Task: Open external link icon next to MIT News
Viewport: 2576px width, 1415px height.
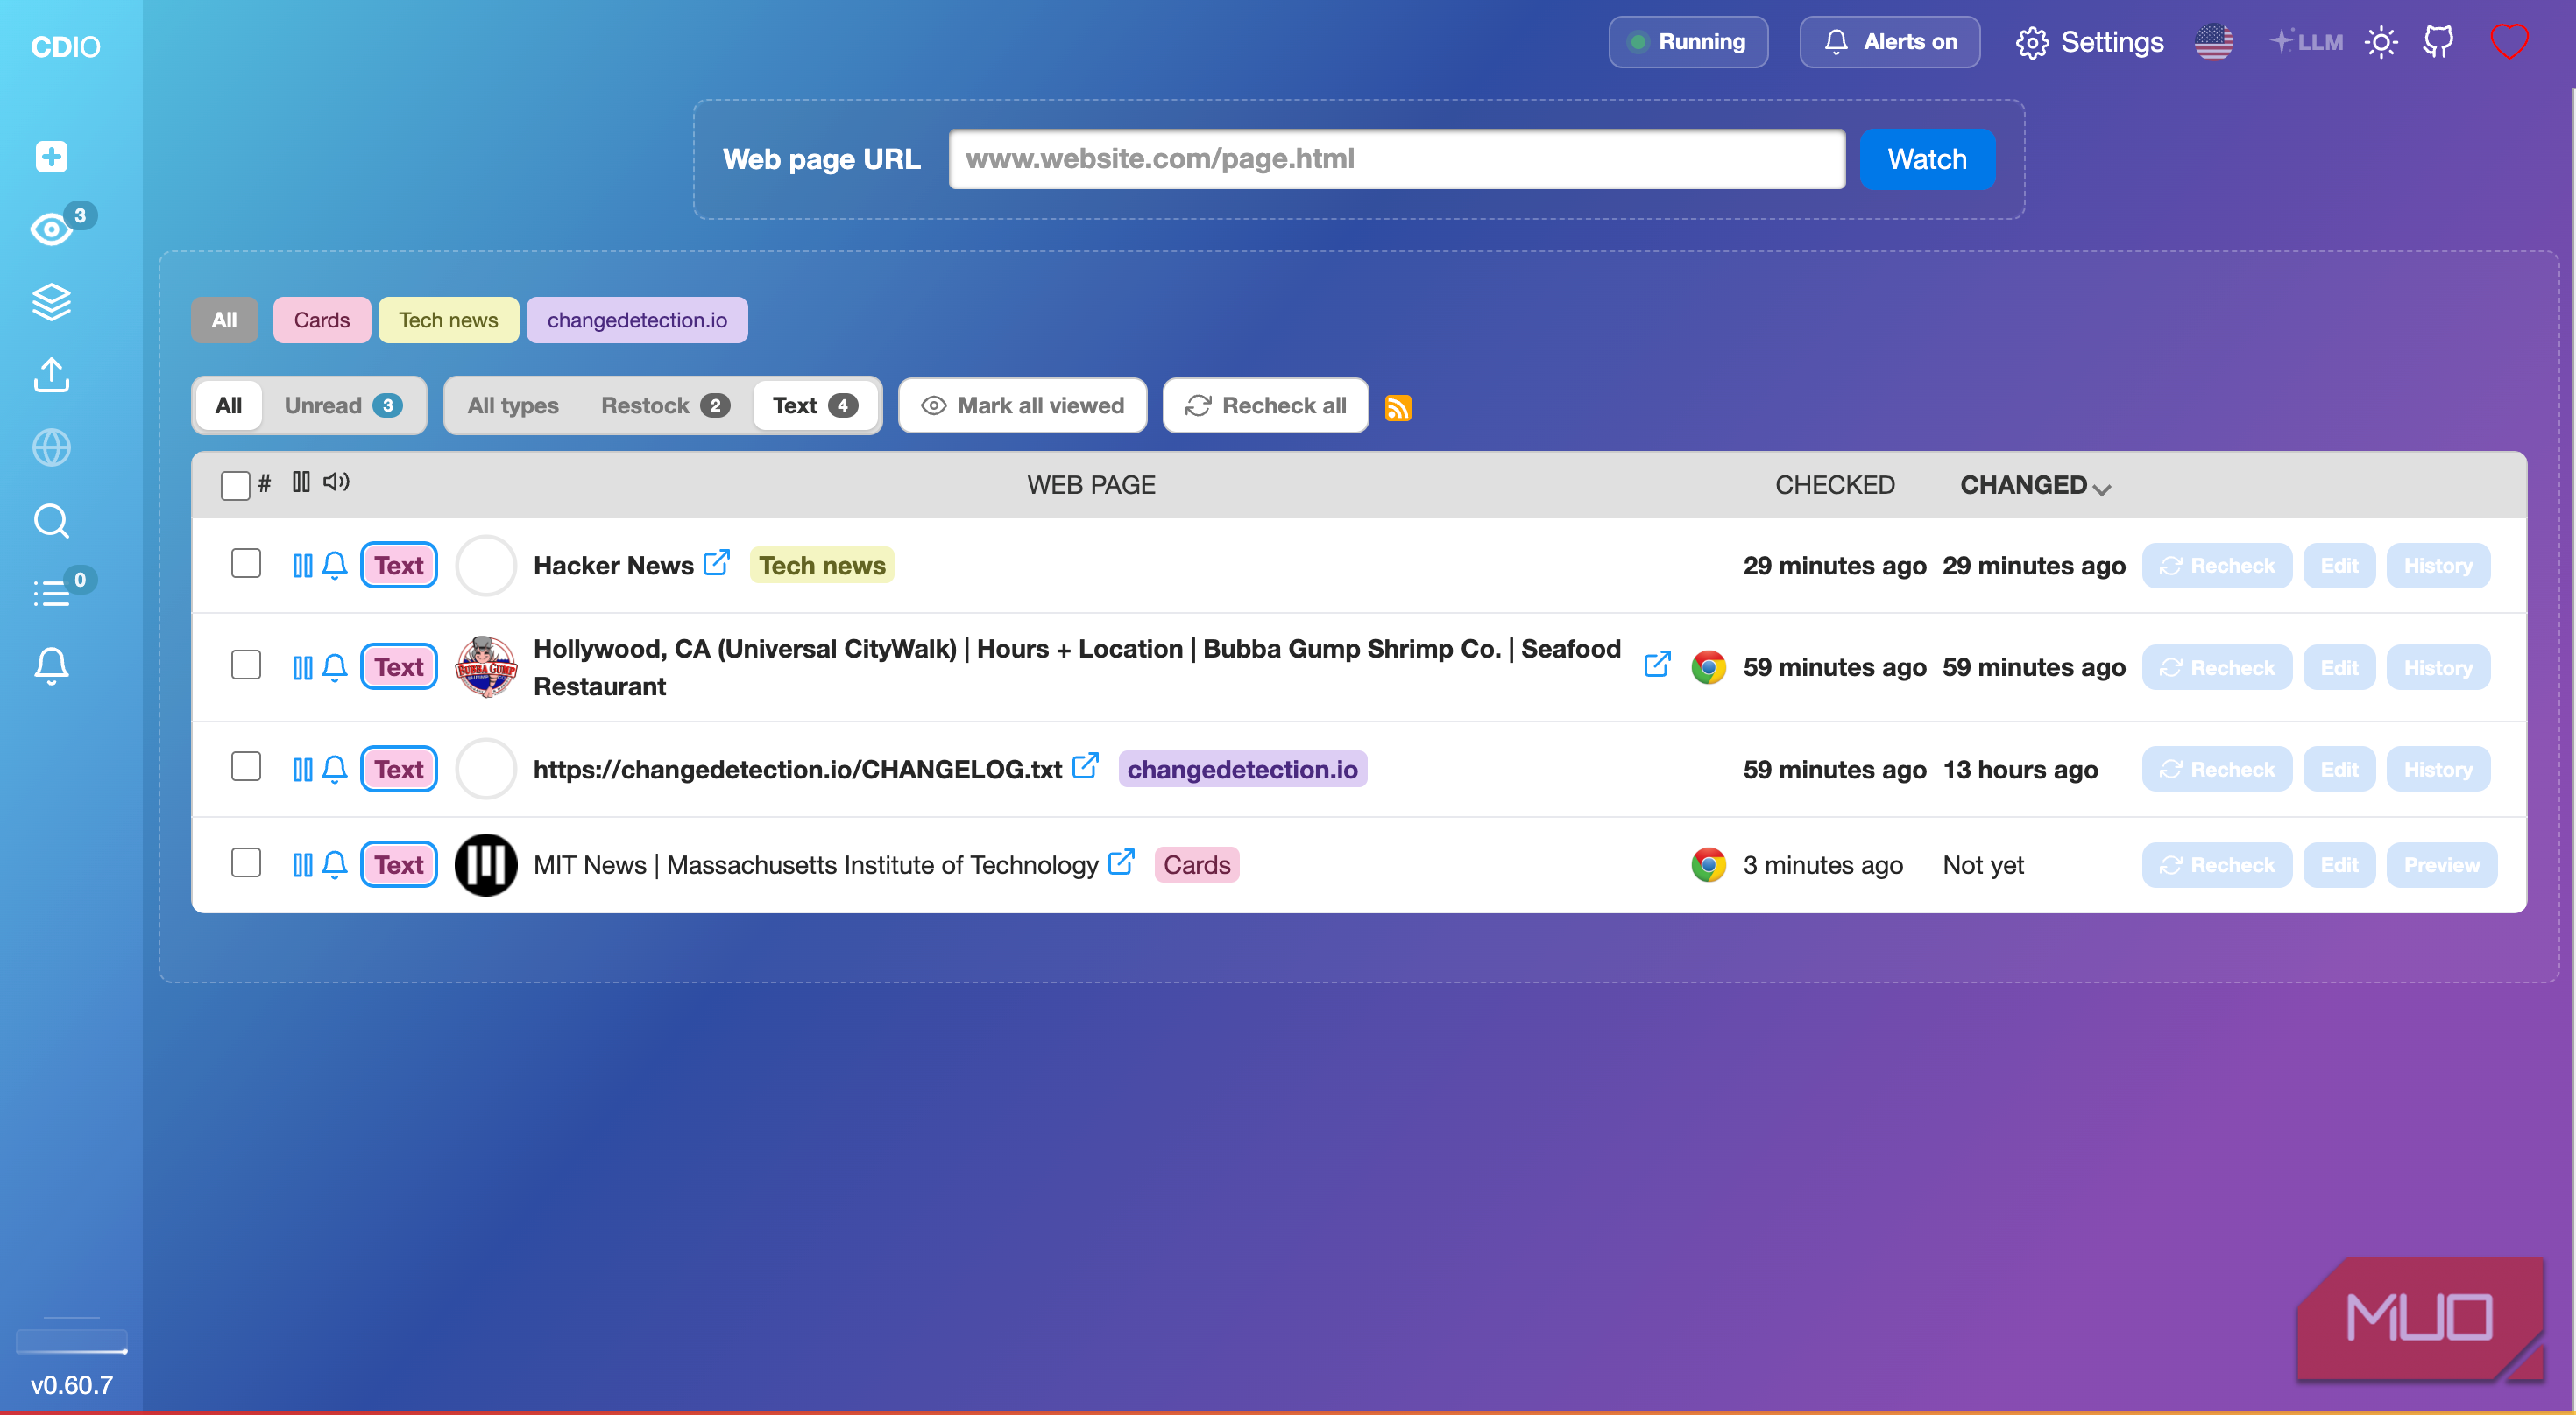Action: tap(1121, 862)
